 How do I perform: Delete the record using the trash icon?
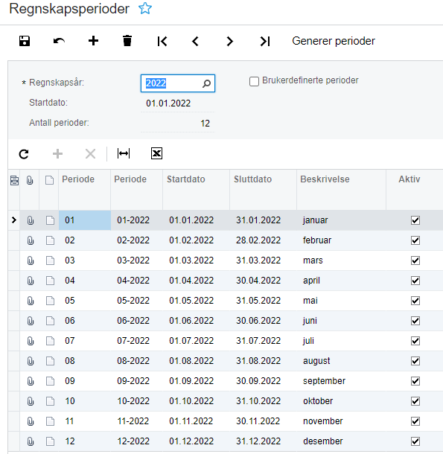coord(127,41)
